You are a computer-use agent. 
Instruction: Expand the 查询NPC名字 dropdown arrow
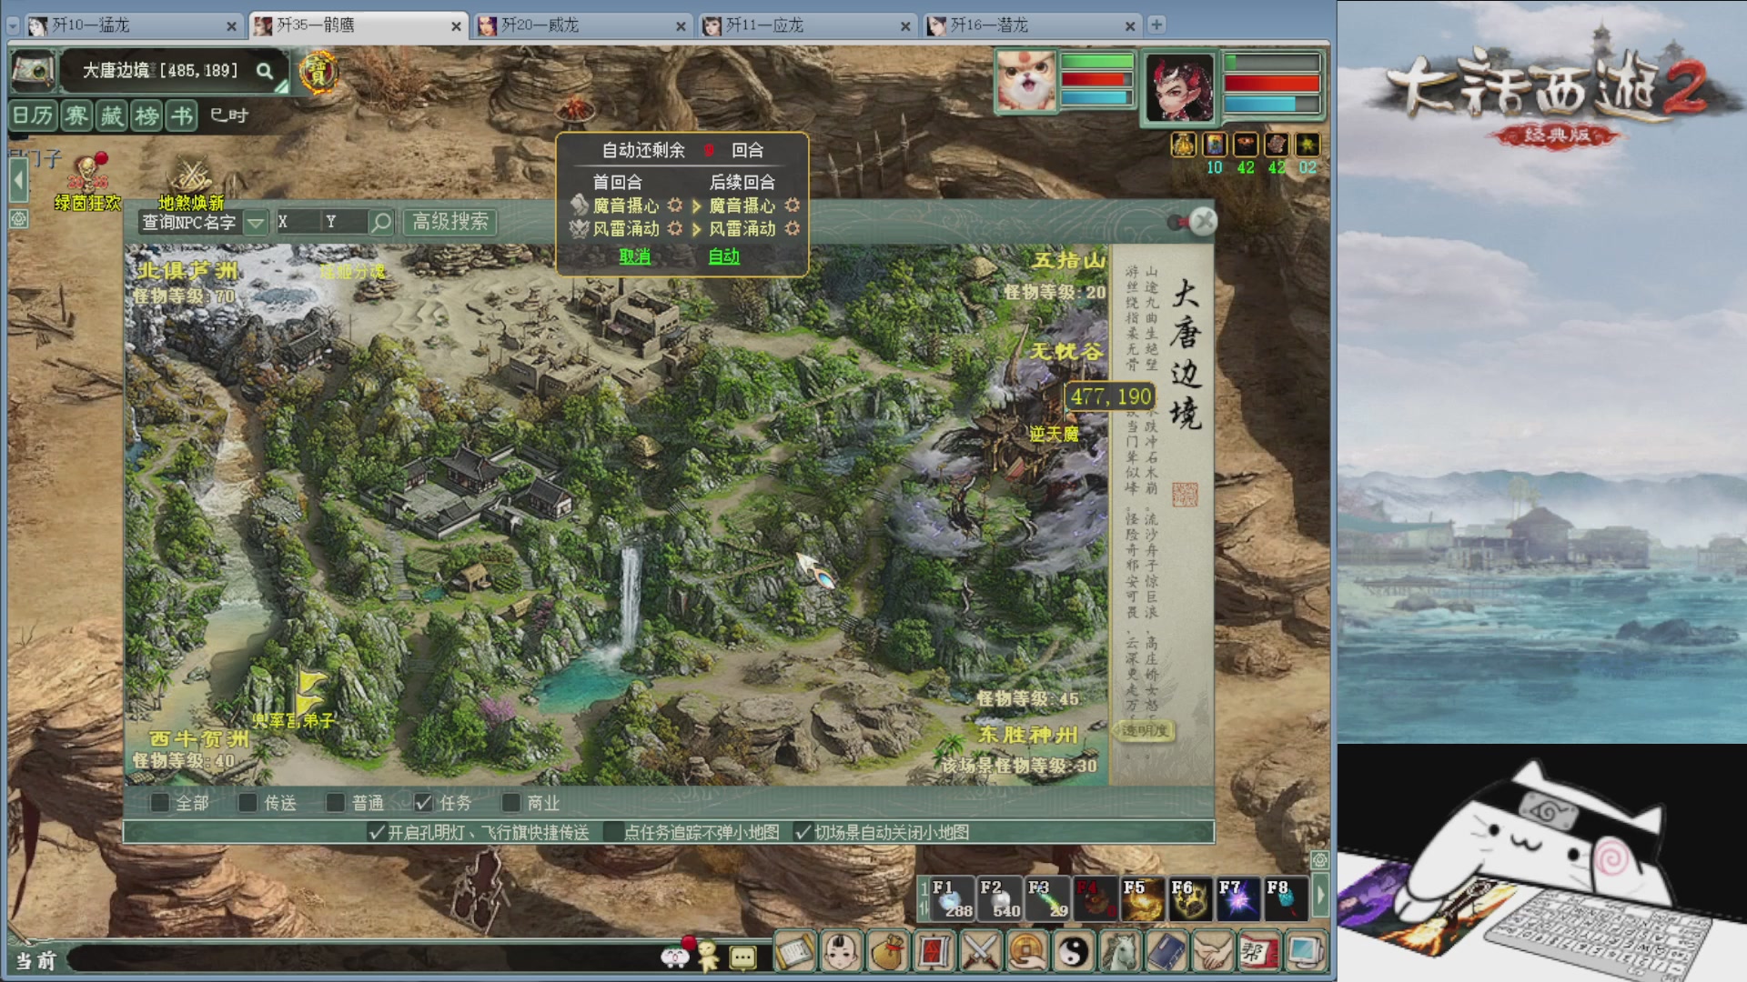(x=256, y=223)
